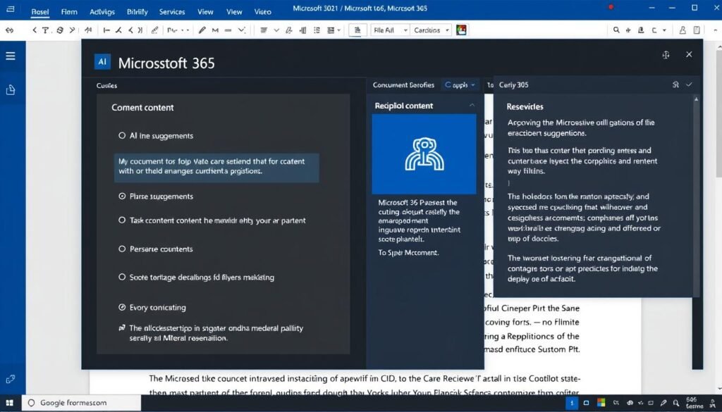
Task: Select 'Task ccontent content' radio option
Action: pos(122,220)
